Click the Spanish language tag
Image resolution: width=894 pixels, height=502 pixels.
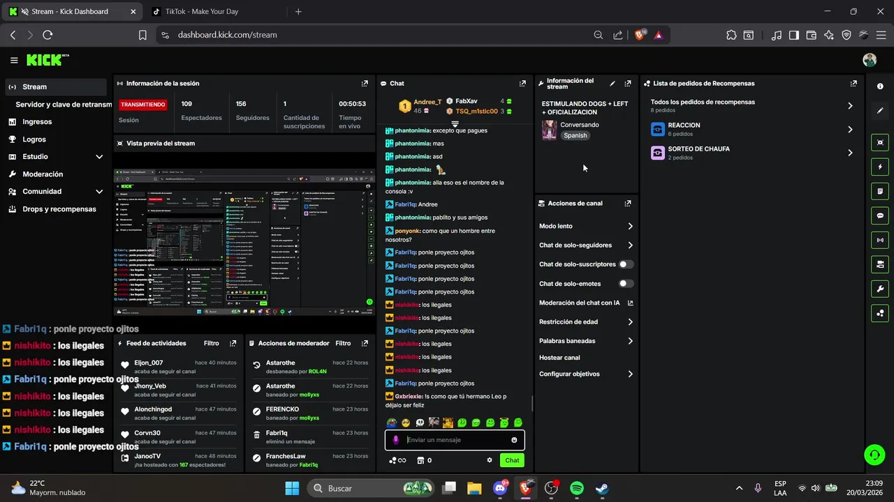click(x=576, y=135)
